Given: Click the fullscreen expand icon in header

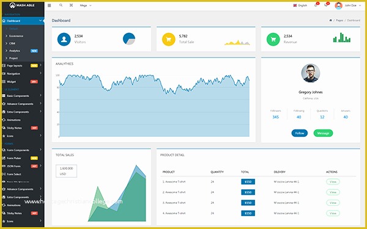Looking at the screenshot, I should point(71,5).
